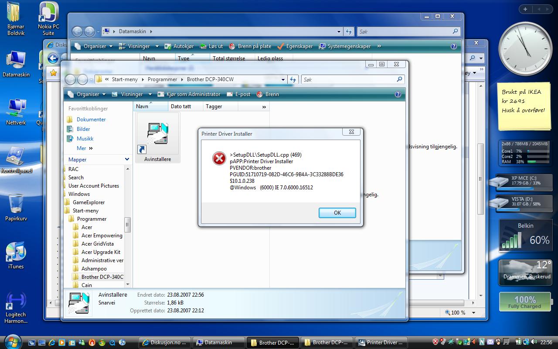This screenshot has width=558, height=349.
Task: Open Datamaskin desktop icon
Action: click(x=16, y=64)
